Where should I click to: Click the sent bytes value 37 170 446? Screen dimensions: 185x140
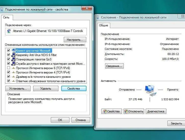135,99
